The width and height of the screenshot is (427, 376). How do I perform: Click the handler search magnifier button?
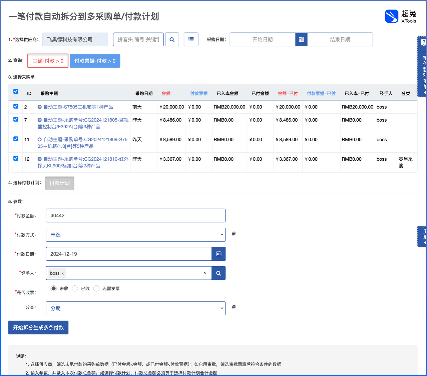[x=219, y=273]
